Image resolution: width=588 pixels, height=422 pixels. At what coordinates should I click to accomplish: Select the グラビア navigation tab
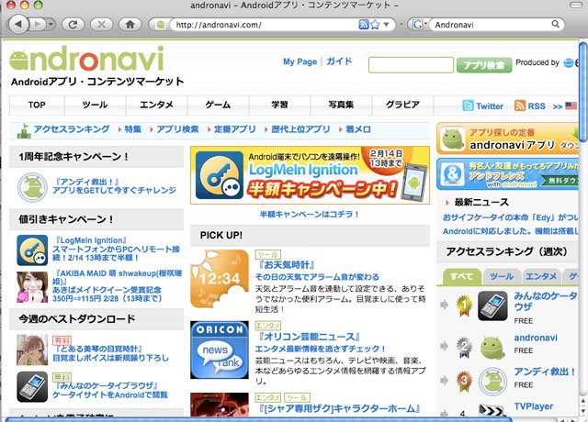(x=402, y=105)
